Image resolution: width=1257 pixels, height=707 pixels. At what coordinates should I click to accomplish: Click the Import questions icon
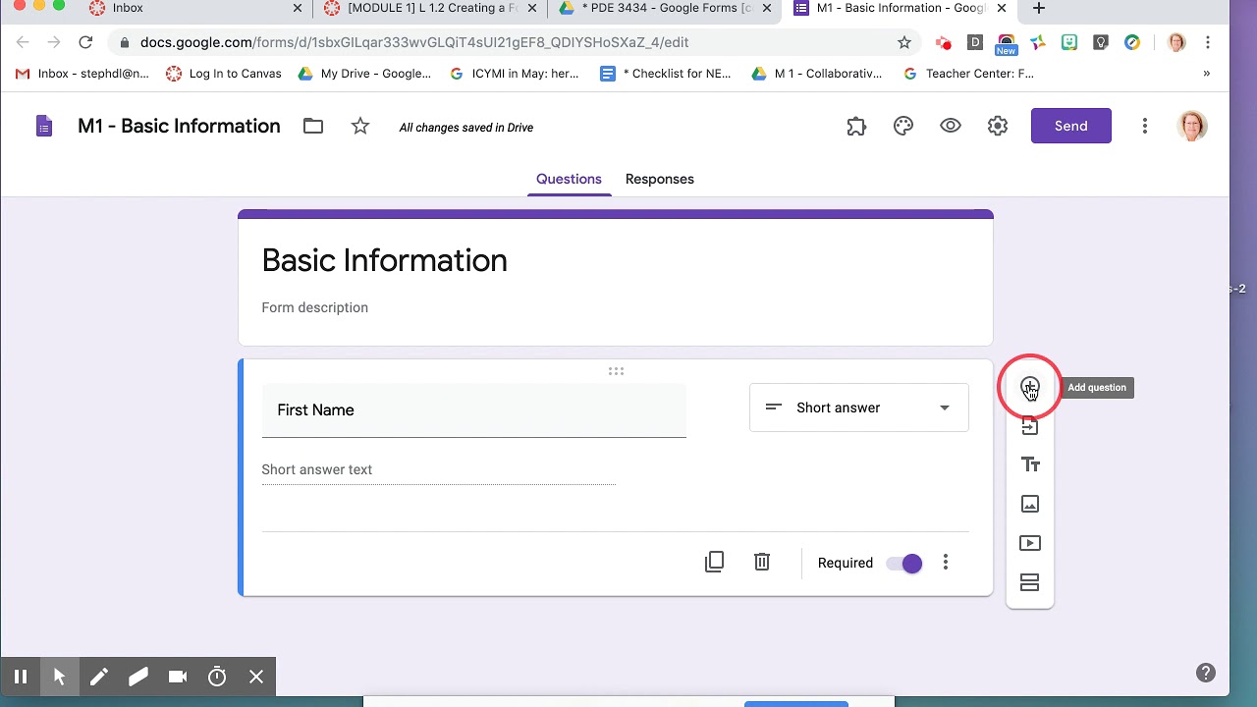[x=1029, y=426]
